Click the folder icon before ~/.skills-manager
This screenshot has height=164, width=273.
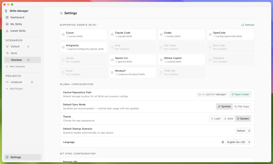tap(199, 94)
